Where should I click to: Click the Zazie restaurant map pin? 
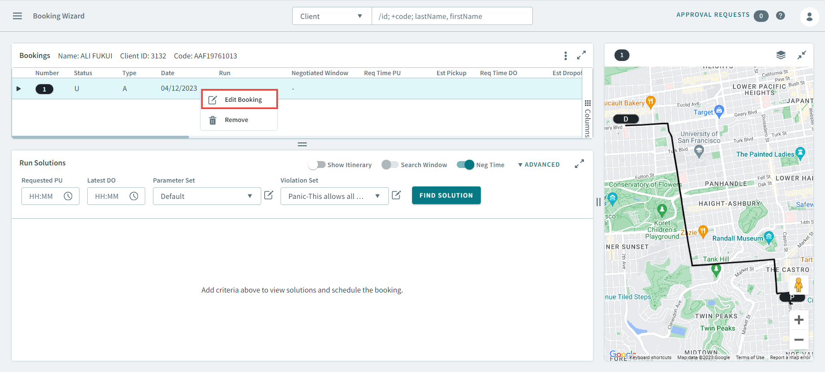[x=703, y=232]
